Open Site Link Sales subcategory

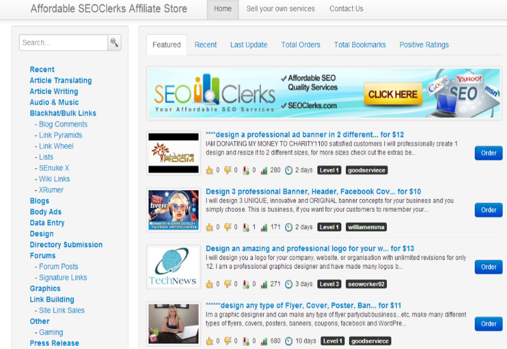click(62, 310)
